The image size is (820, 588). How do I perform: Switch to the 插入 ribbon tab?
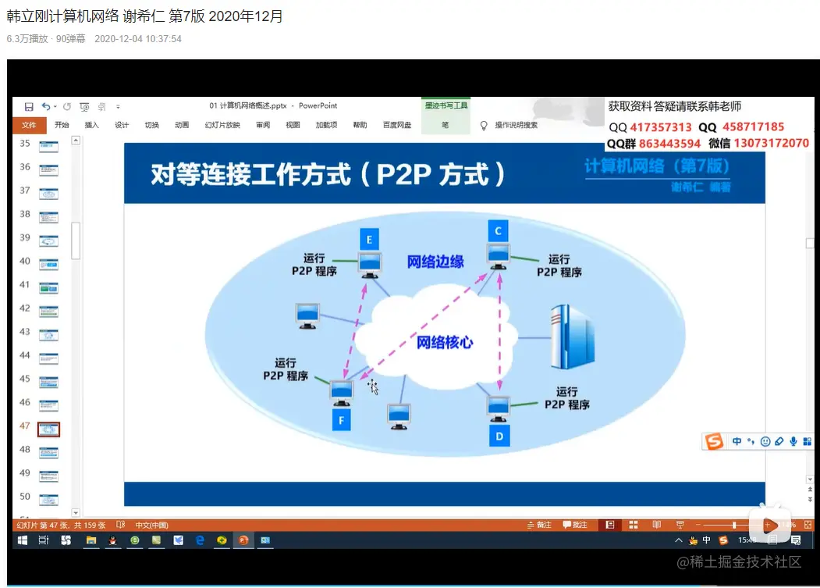tap(91, 125)
